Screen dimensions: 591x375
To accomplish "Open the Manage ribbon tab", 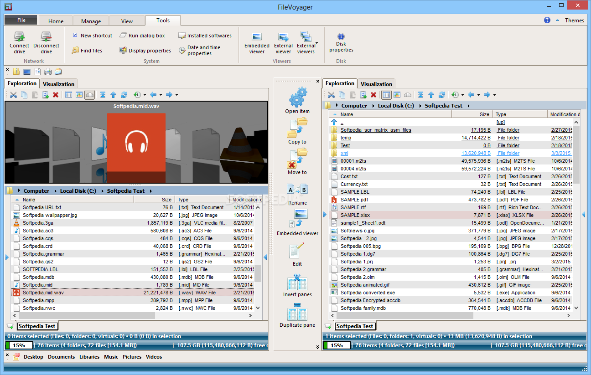I will pyautogui.click(x=91, y=21).
